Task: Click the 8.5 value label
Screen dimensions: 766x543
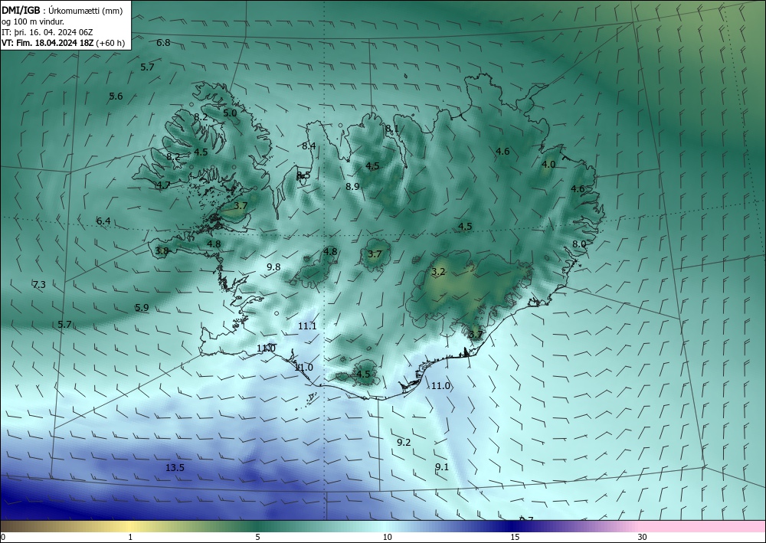Action: (x=303, y=175)
